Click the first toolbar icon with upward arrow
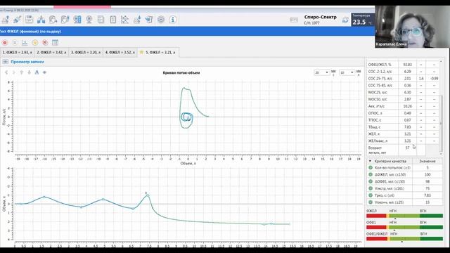The width and height of the screenshot is (450, 253). 6,20
